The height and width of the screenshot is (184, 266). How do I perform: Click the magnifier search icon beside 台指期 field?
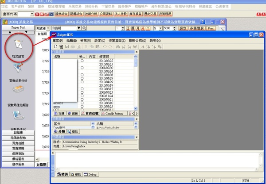(84, 28)
